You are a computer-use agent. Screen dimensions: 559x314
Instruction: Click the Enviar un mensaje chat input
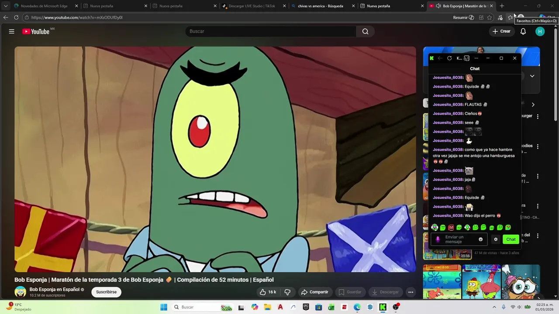459,239
